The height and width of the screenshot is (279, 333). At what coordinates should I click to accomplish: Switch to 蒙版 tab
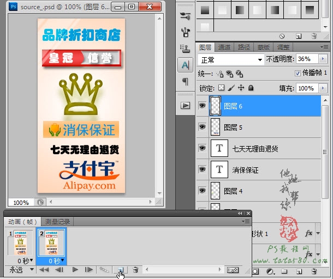pos(263,47)
